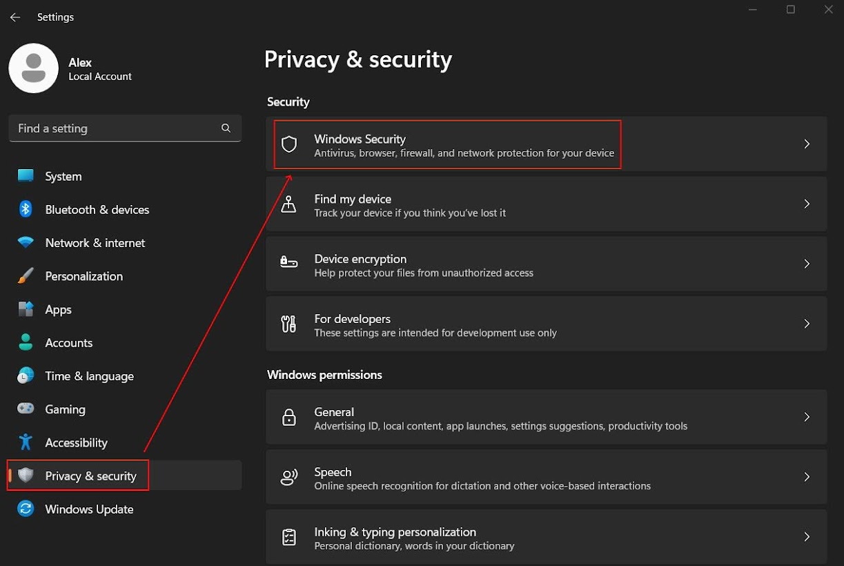Focus the Find a setting search box
This screenshot has height=566, width=844.
(114, 128)
